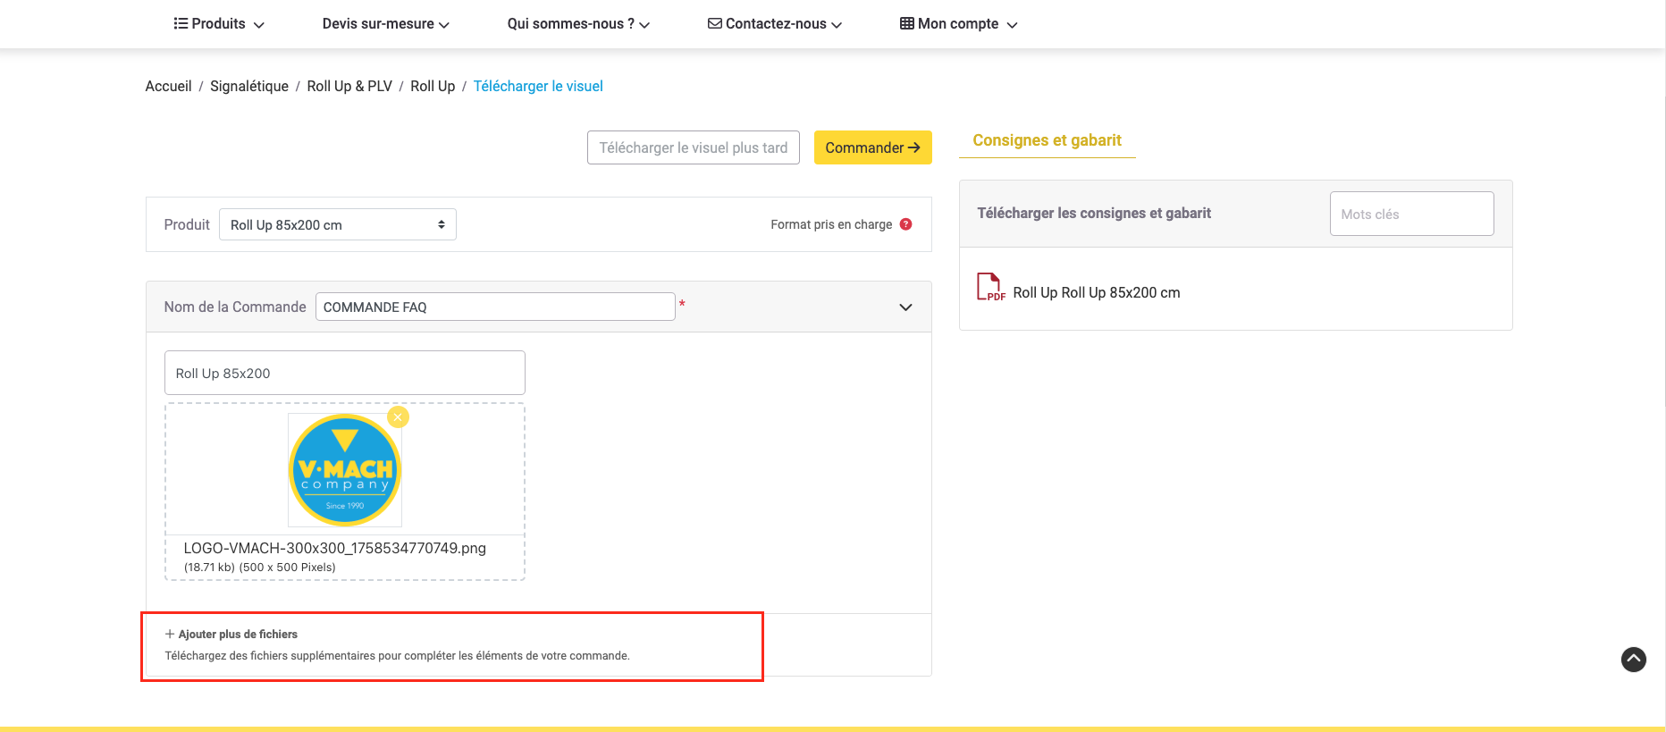
Task: Remove uploaded logo with yellow X icon
Action: point(398,417)
